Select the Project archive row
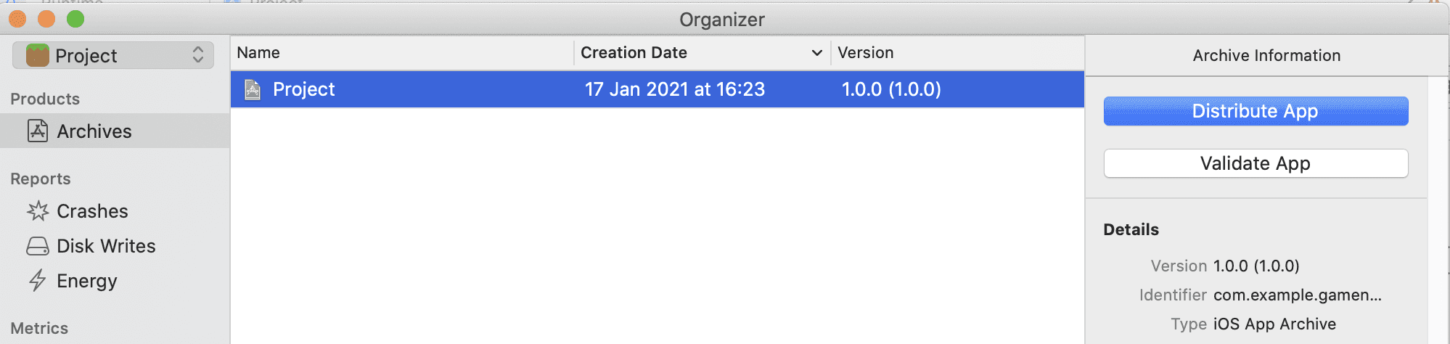 pos(653,89)
